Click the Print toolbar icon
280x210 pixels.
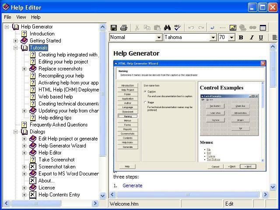coord(123,28)
